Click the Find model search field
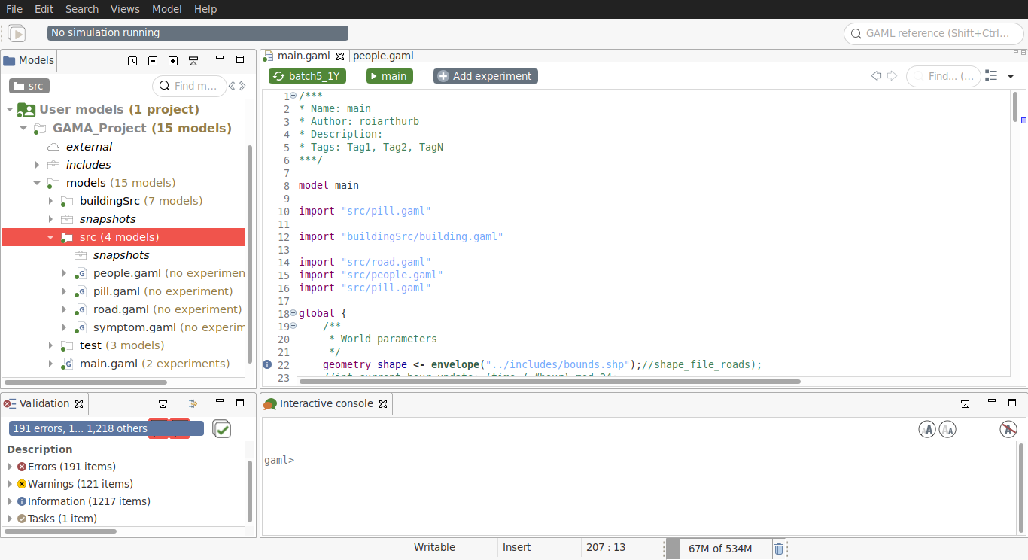The image size is (1028, 560). [190, 86]
